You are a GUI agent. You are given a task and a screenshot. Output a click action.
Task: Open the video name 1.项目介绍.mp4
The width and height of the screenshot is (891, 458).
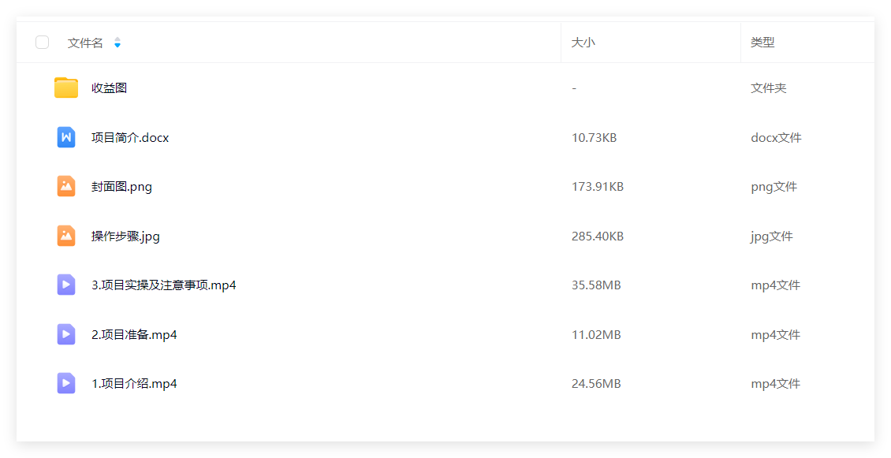134,384
